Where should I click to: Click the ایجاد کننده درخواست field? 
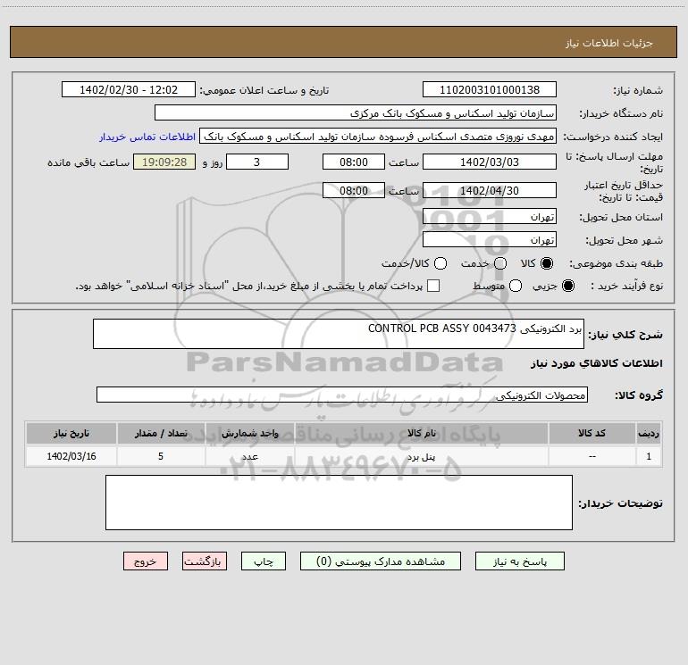pos(378,136)
